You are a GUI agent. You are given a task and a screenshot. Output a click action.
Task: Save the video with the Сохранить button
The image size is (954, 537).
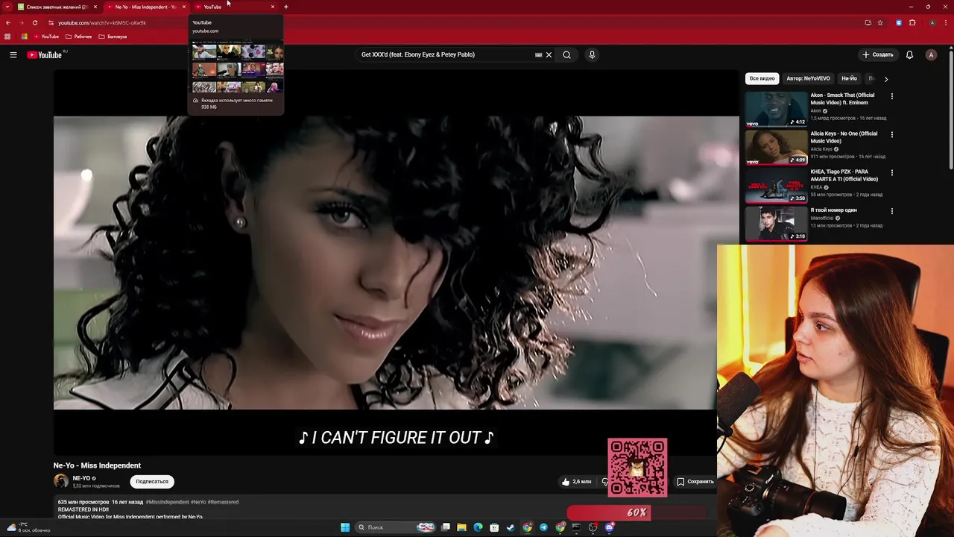(695, 482)
